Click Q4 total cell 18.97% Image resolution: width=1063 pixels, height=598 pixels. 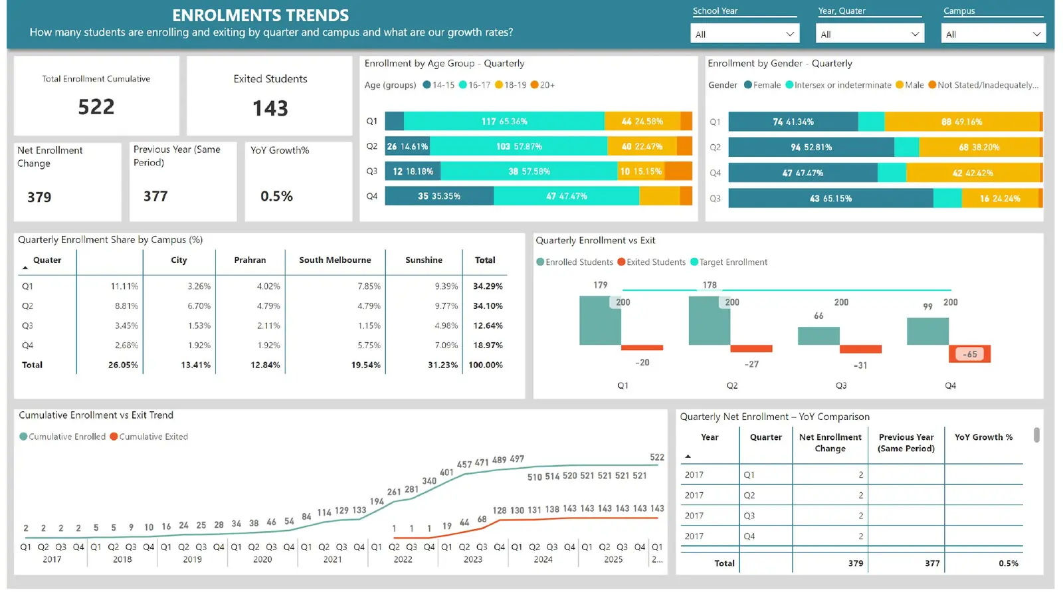point(488,346)
